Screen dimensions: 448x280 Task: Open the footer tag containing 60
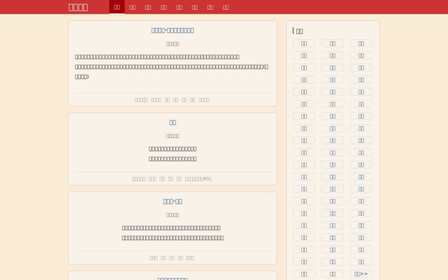point(198,179)
